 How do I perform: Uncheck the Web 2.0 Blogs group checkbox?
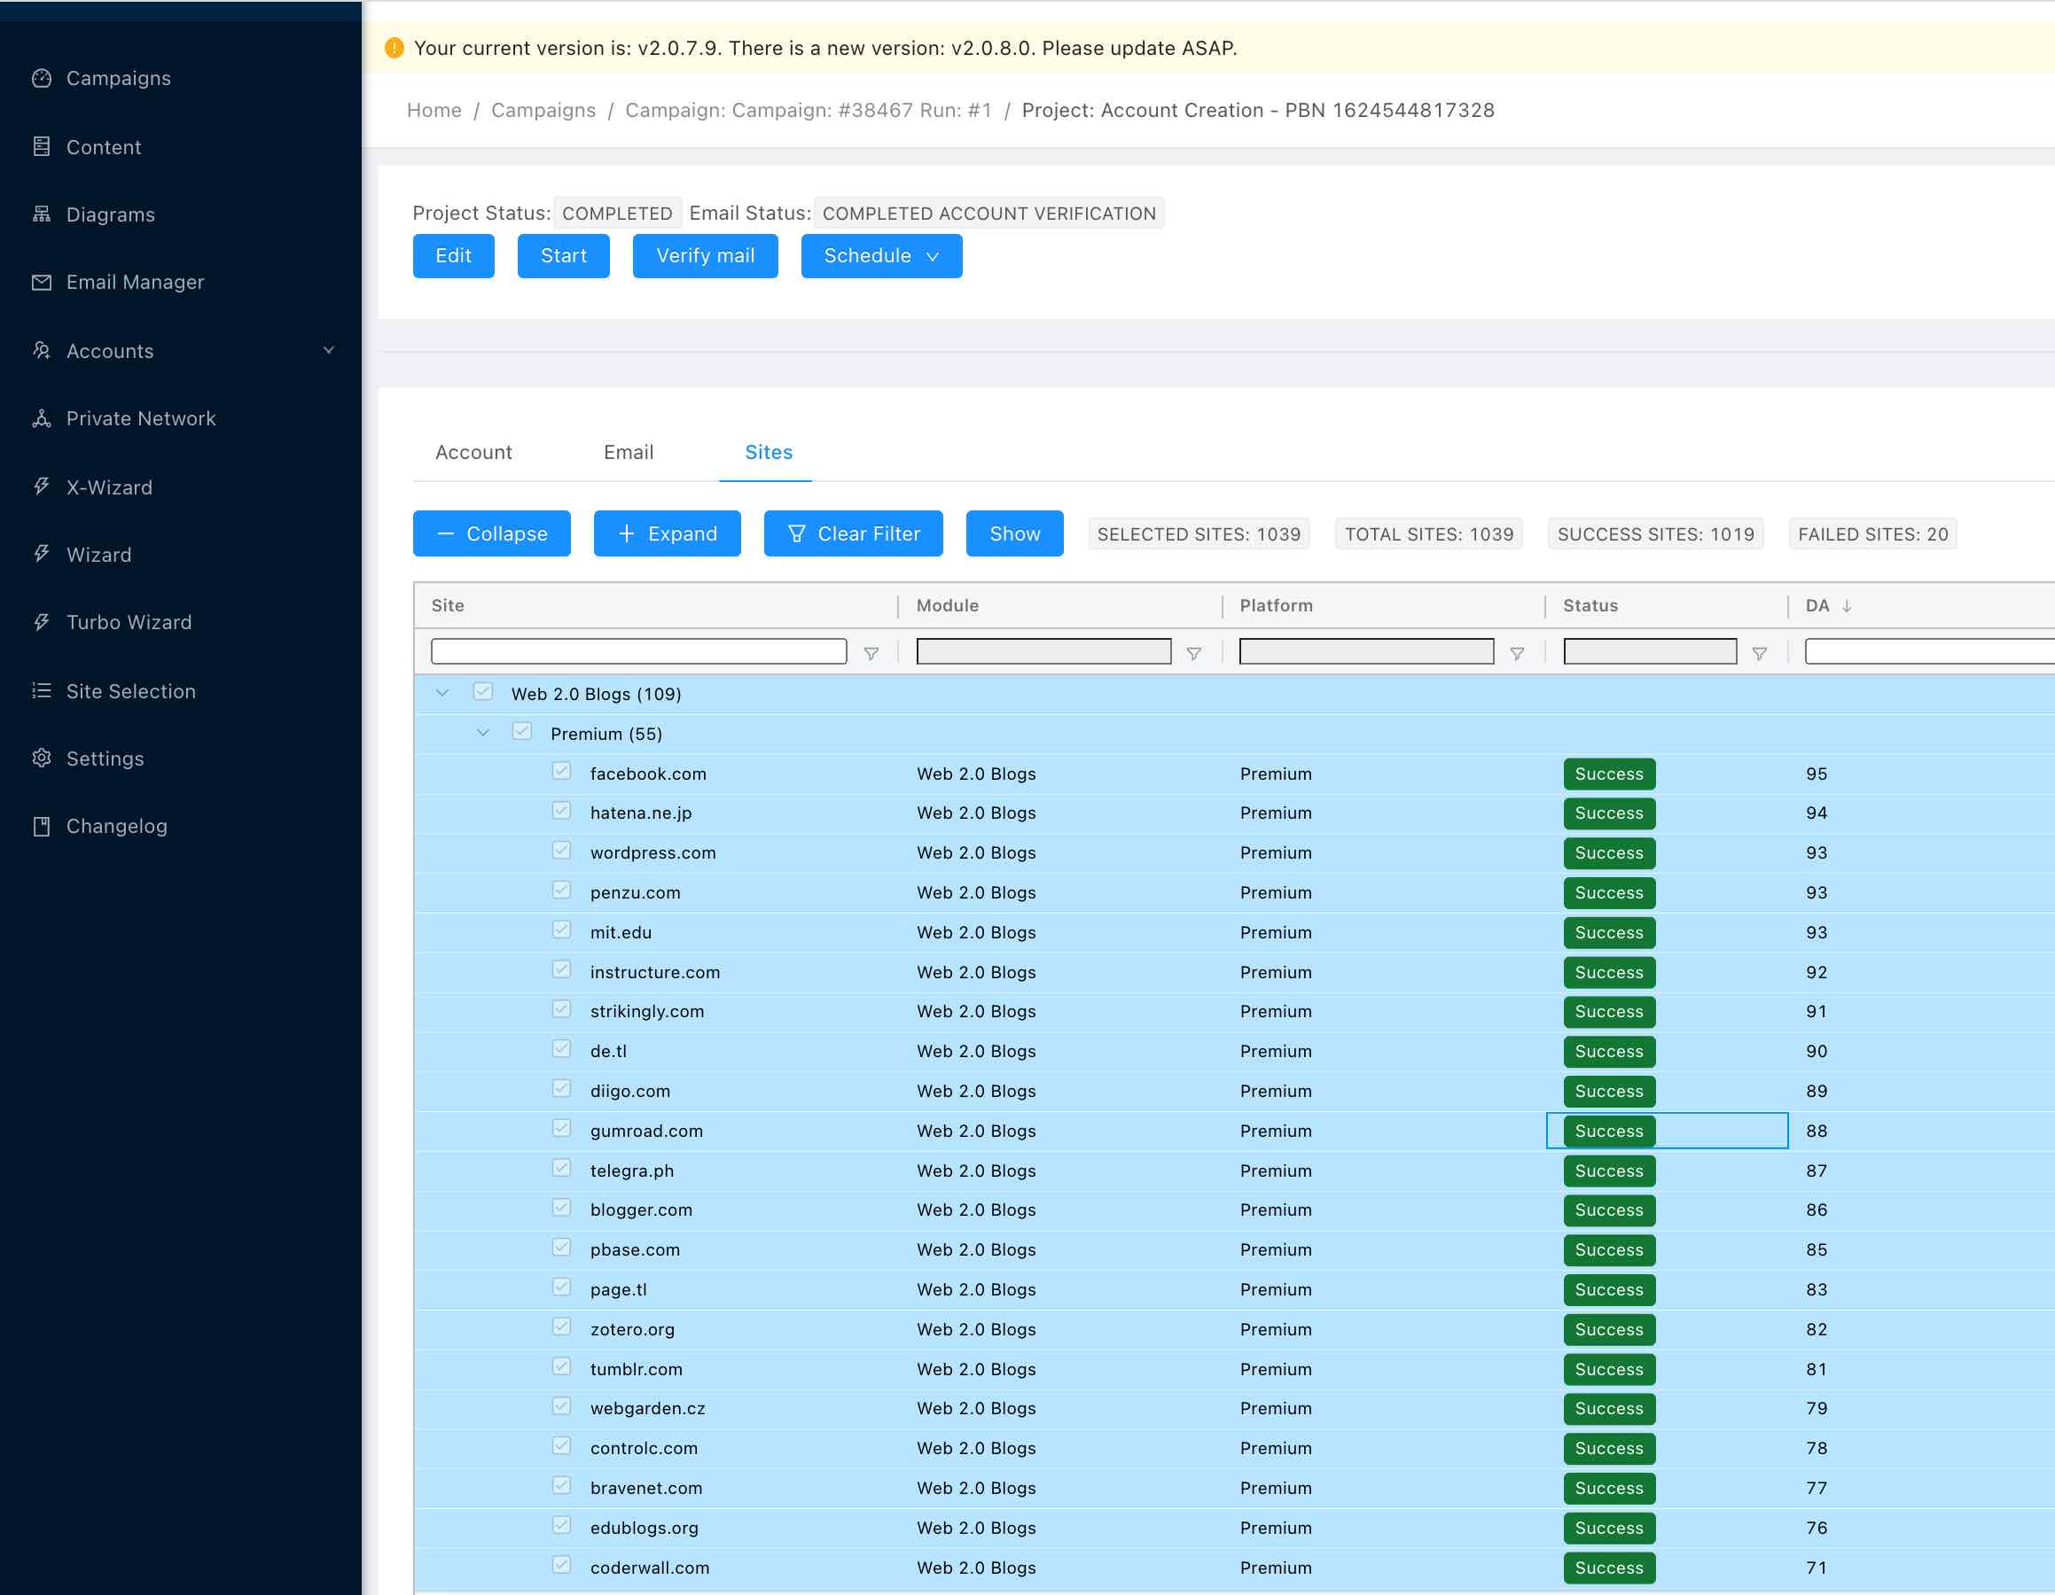[482, 692]
